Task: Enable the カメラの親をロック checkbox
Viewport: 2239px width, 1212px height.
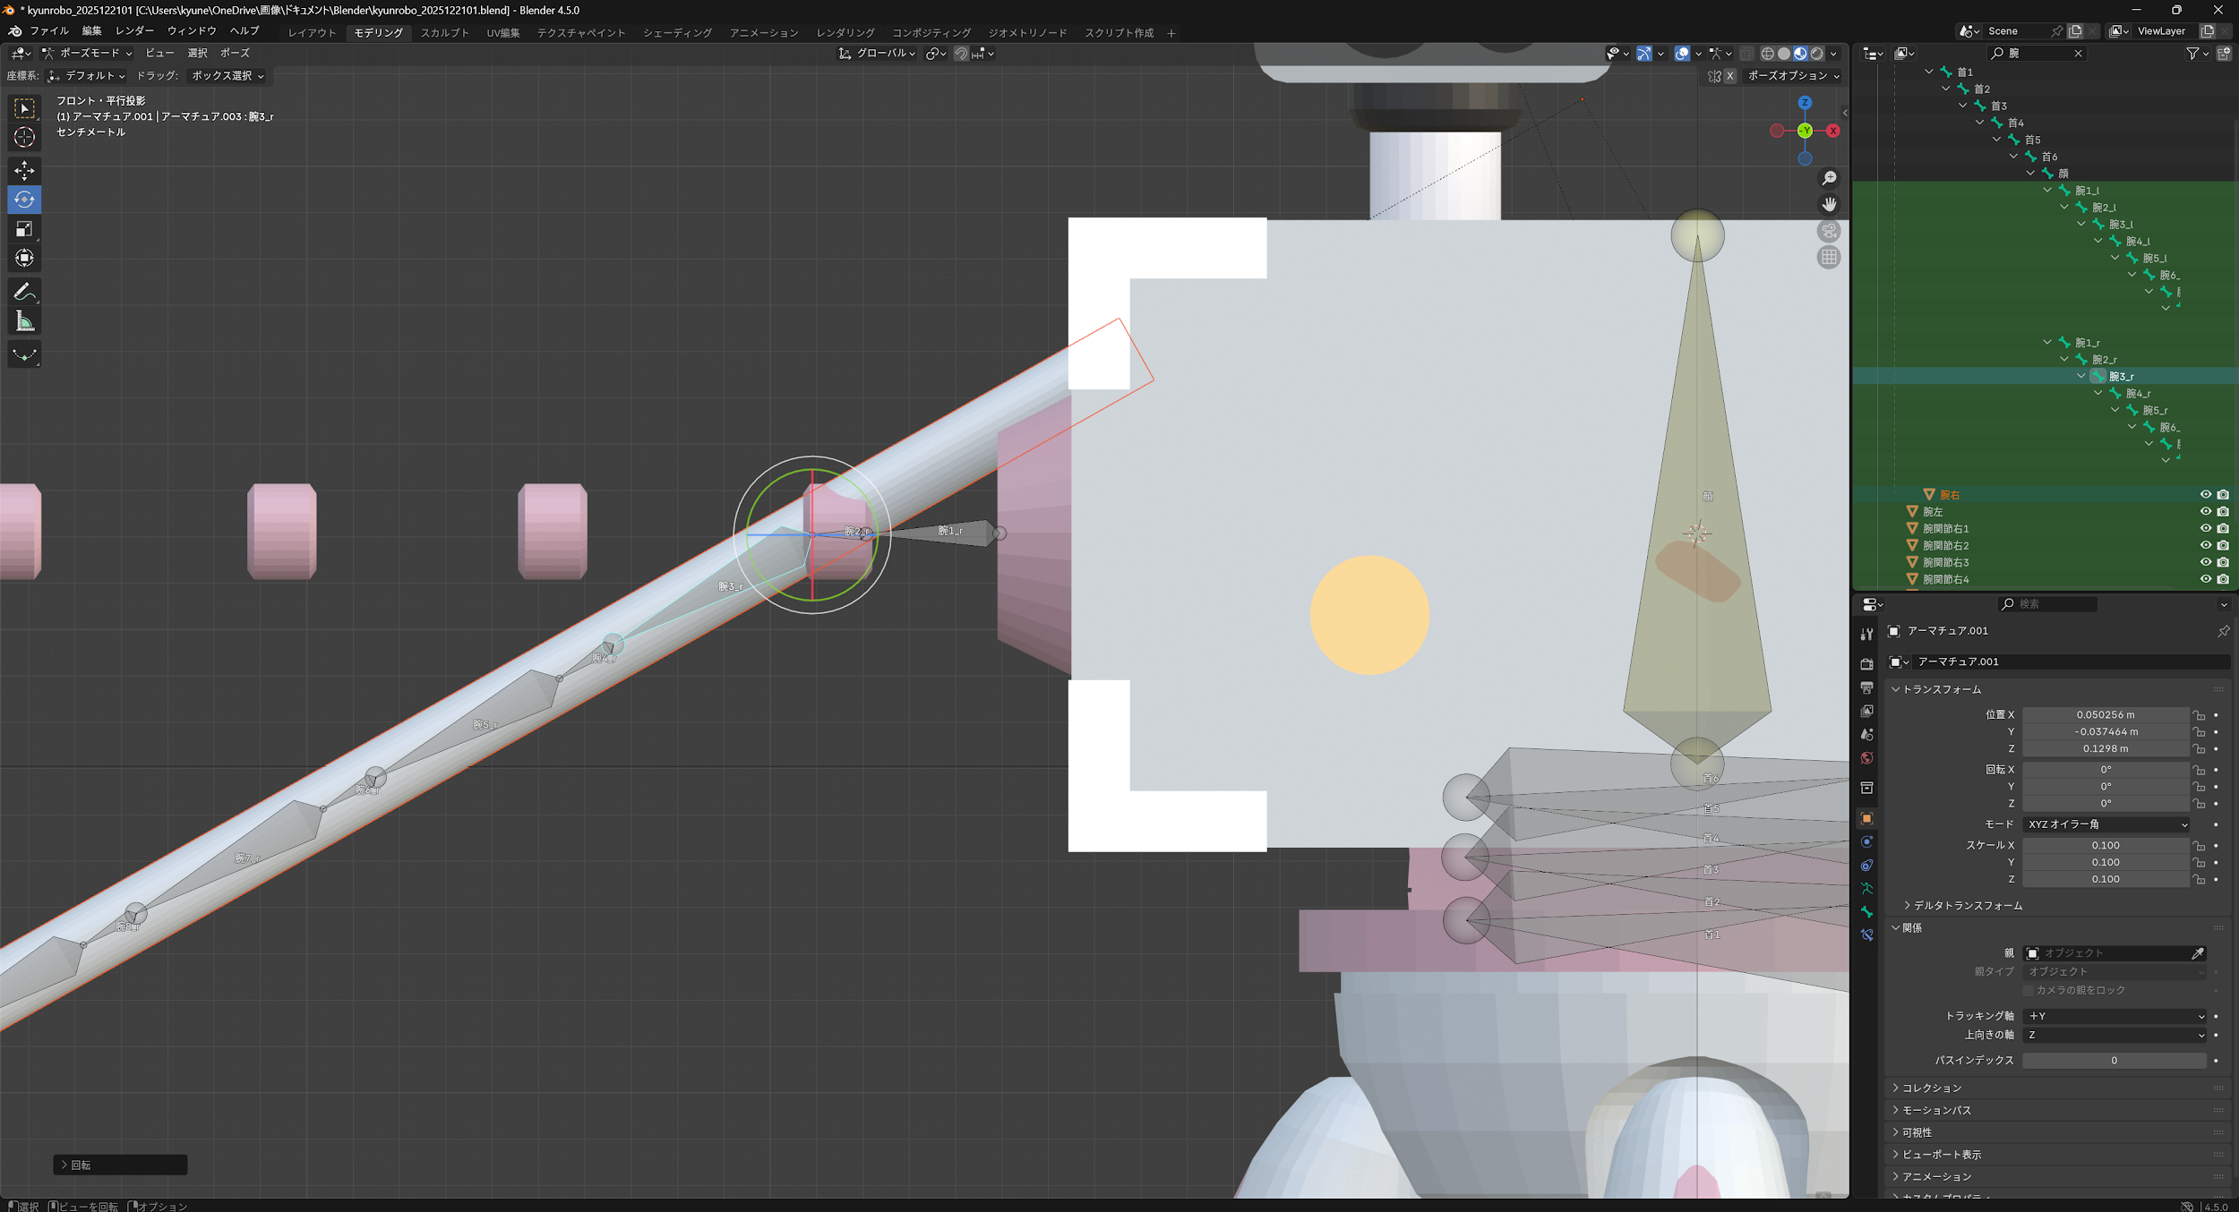Action: click(x=2029, y=990)
